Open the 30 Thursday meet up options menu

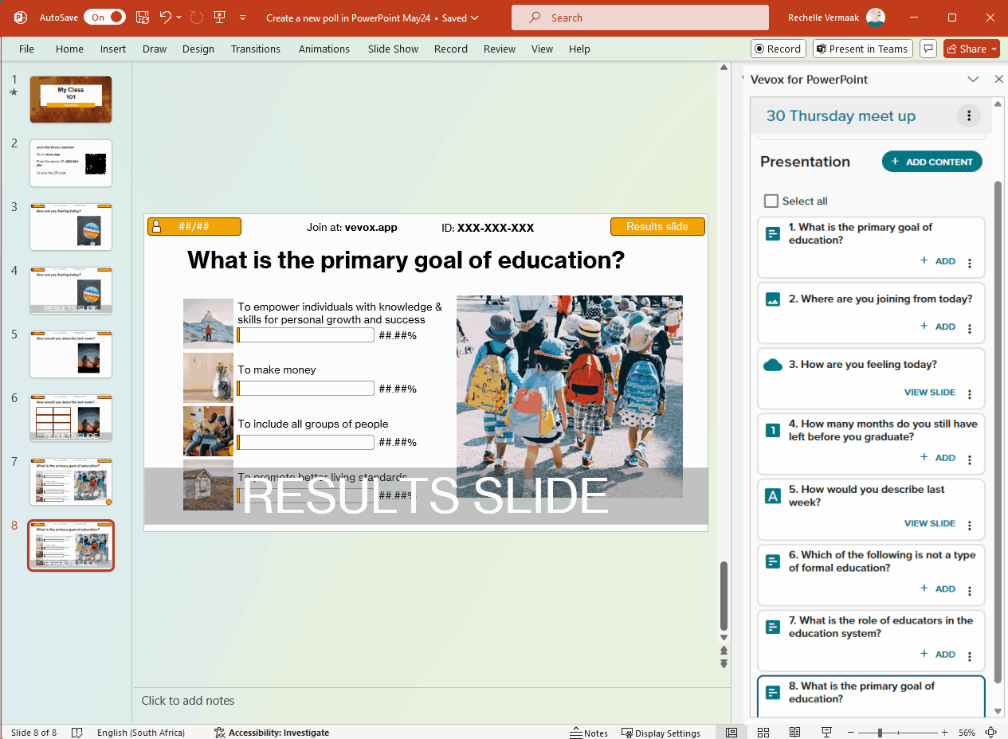pyautogui.click(x=968, y=116)
